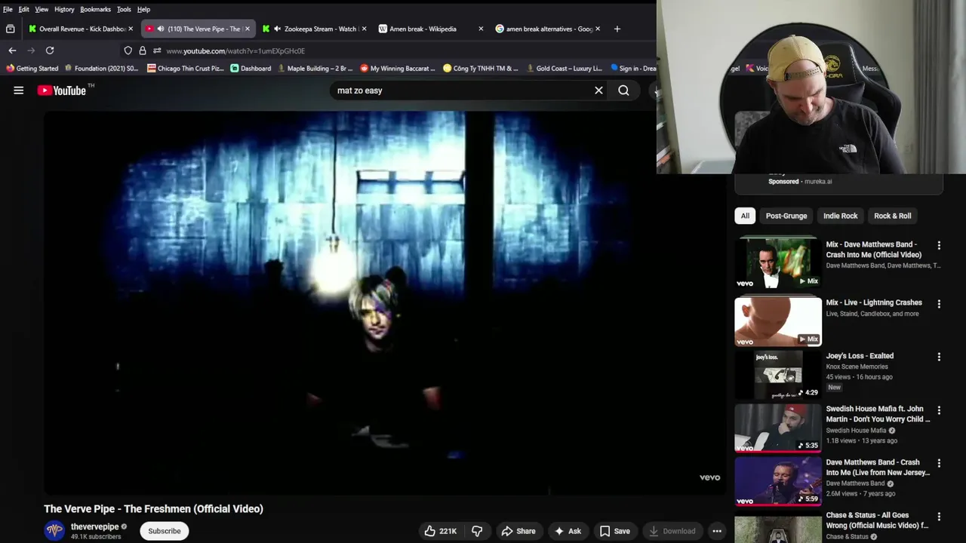Open Live Lightning Crashes mix thumbnail

pyautogui.click(x=778, y=321)
